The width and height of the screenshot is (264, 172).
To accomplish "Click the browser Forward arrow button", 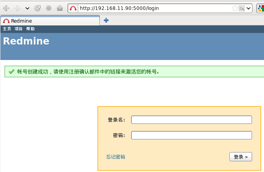I will pos(17,8).
